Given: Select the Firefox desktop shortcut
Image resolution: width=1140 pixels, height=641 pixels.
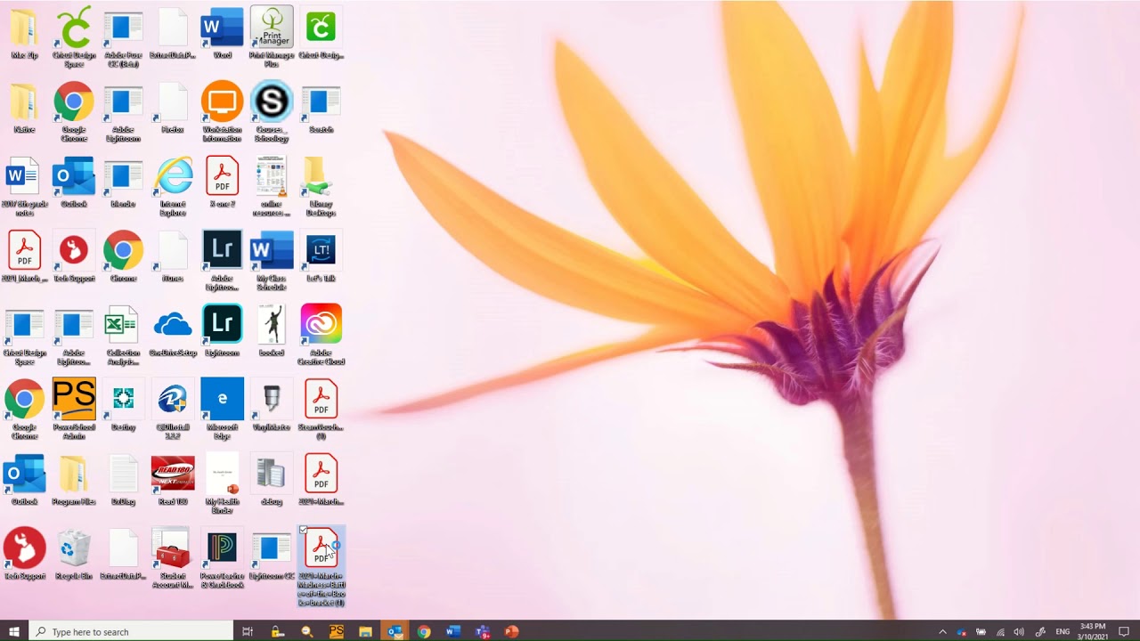Looking at the screenshot, I should [173, 109].
